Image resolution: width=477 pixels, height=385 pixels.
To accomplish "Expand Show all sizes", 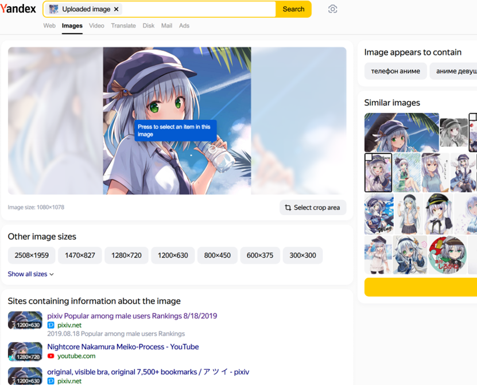I will [x=31, y=274].
